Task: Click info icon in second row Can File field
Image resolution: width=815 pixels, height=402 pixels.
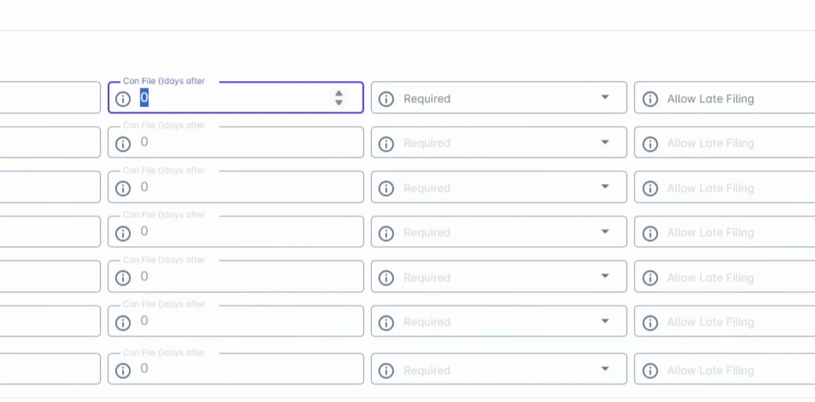Action: coord(123,144)
